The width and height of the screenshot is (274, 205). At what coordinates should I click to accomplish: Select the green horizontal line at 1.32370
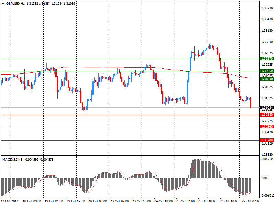click(x=130, y=59)
